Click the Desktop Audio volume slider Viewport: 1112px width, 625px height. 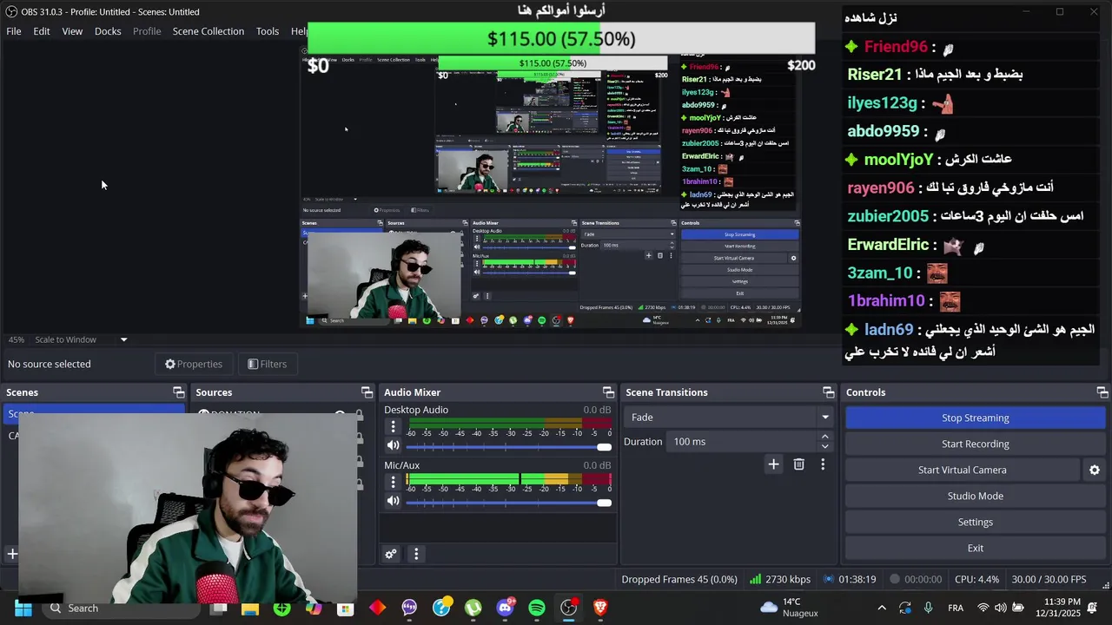click(508, 446)
